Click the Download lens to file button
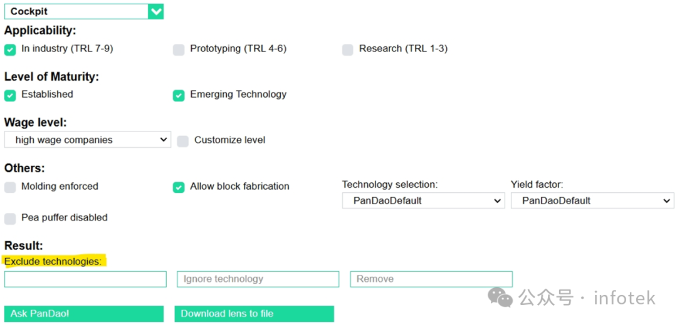This screenshot has width=677, height=325. point(254,314)
